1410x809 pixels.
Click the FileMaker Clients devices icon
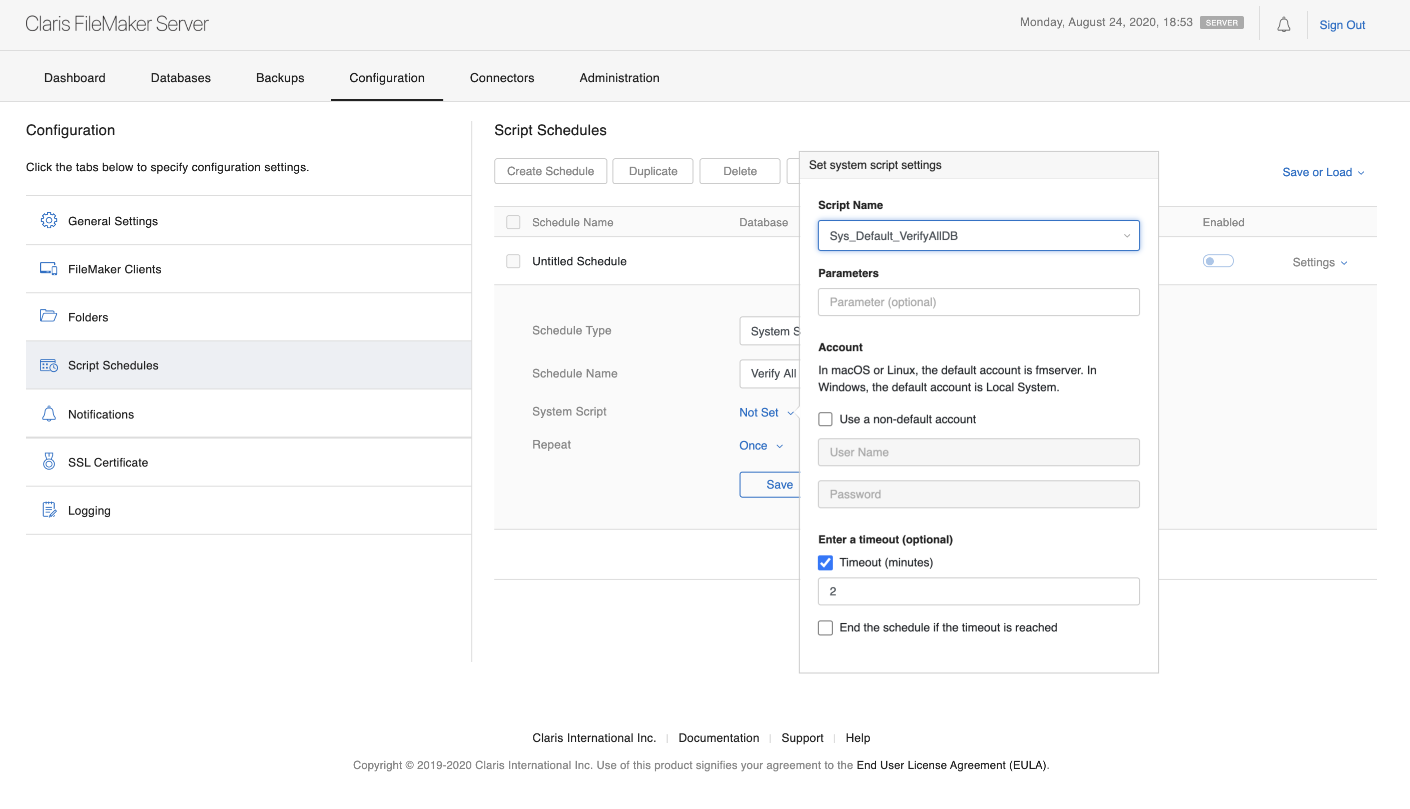click(49, 269)
